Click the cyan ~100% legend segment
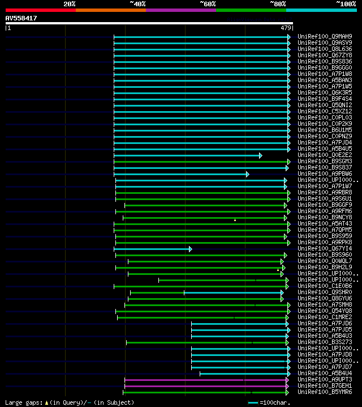 pyautogui.click(x=322, y=10)
